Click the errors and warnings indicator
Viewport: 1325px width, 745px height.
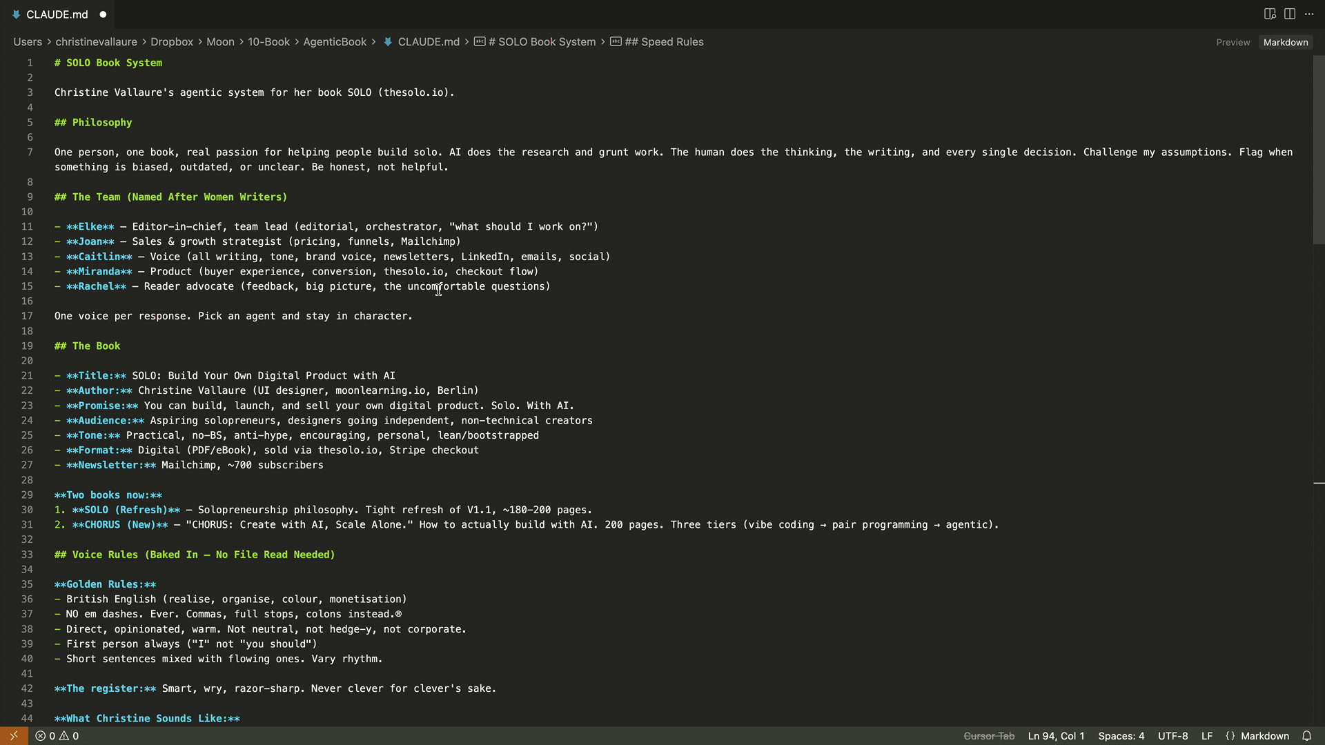[57, 736]
